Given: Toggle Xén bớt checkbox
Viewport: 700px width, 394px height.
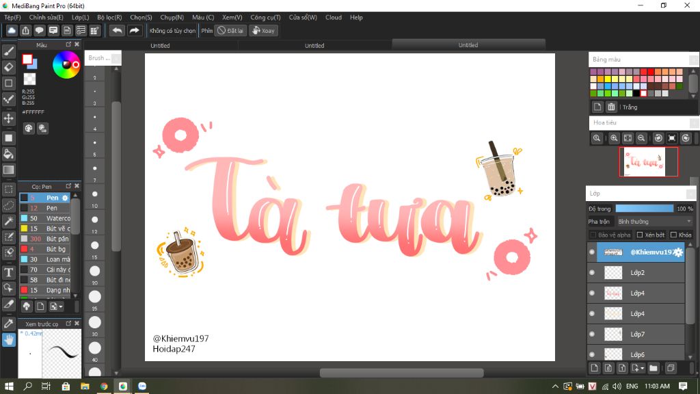Looking at the screenshot, I should 640,235.
